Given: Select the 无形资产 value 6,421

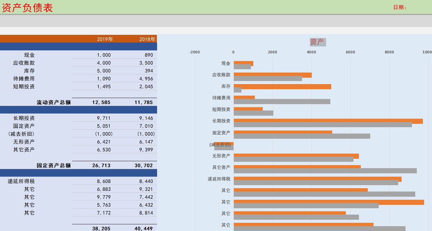Looking at the screenshot, I should click(x=104, y=142).
